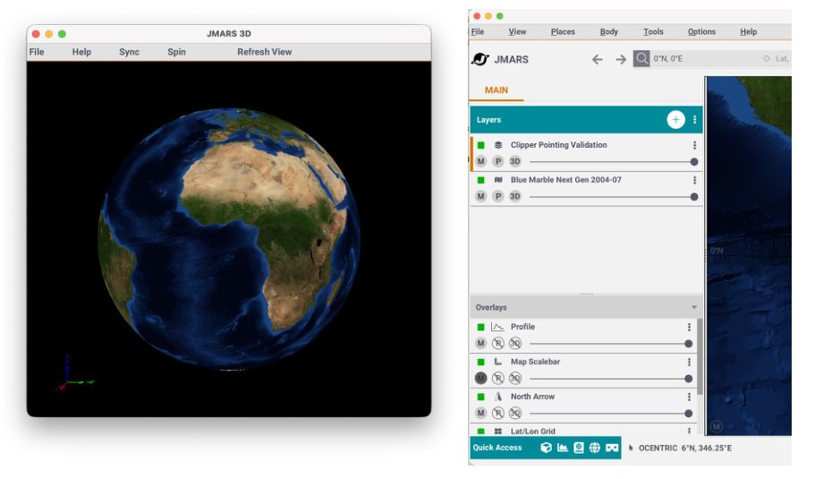Adjust the Map Scalebar opacity slider

(611, 379)
